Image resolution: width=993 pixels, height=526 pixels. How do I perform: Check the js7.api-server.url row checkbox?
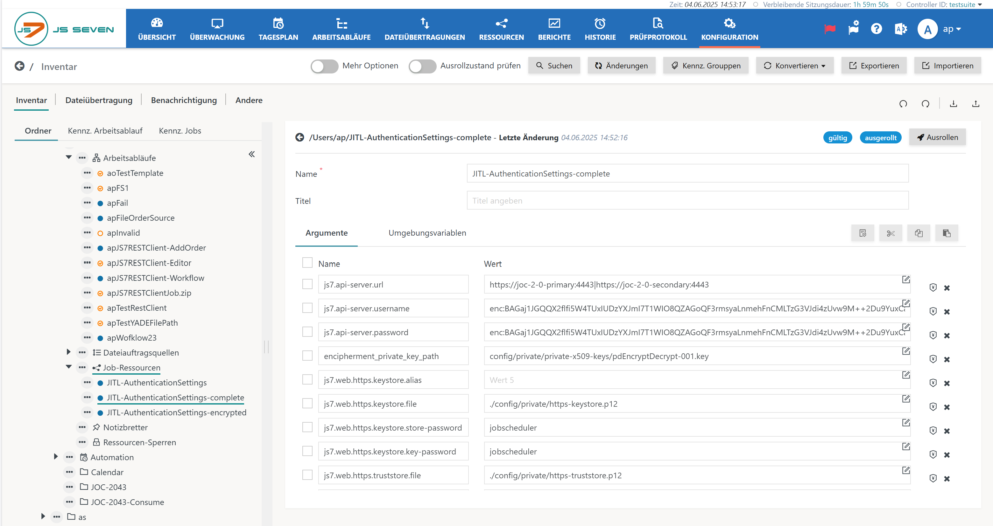[x=307, y=284]
